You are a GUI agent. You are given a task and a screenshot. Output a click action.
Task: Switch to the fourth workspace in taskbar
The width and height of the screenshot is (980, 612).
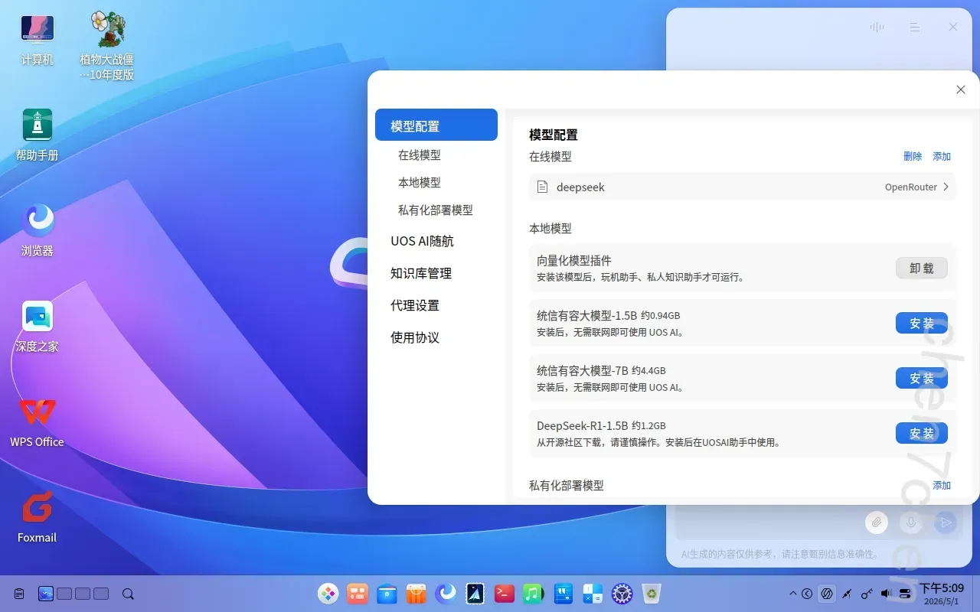(x=101, y=594)
